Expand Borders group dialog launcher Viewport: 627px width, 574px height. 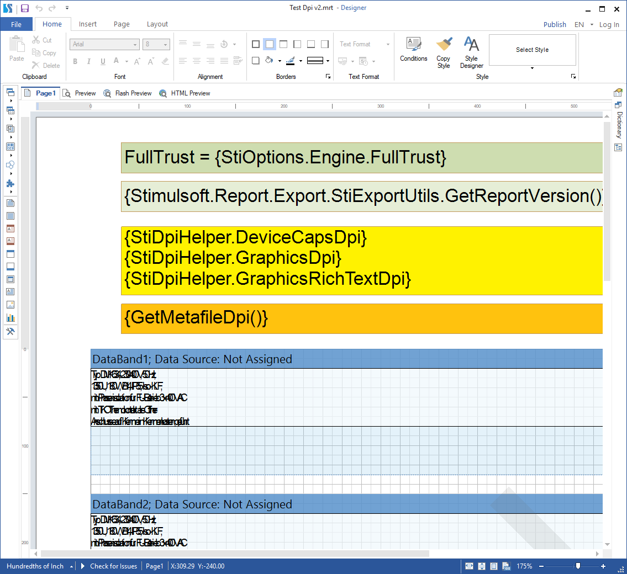click(x=328, y=76)
